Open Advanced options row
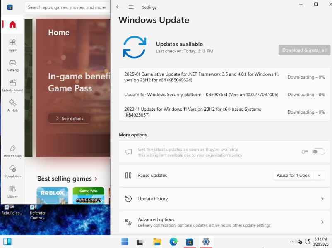Screen dimensions: 332x248 point(224,222)
